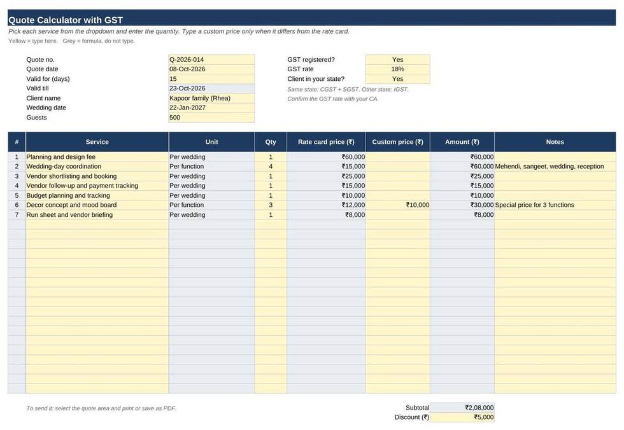Select the Valid for (days) value 15
The height and width of the screenshot is (430, 624).
(x=211, y=79)
